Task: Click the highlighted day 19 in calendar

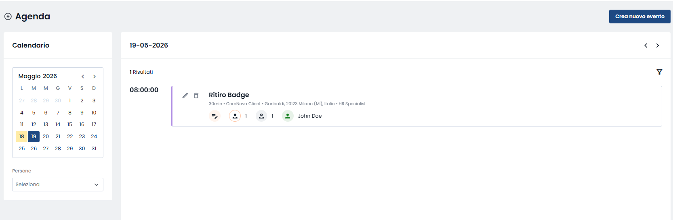Action: click(x=34, y=137)
